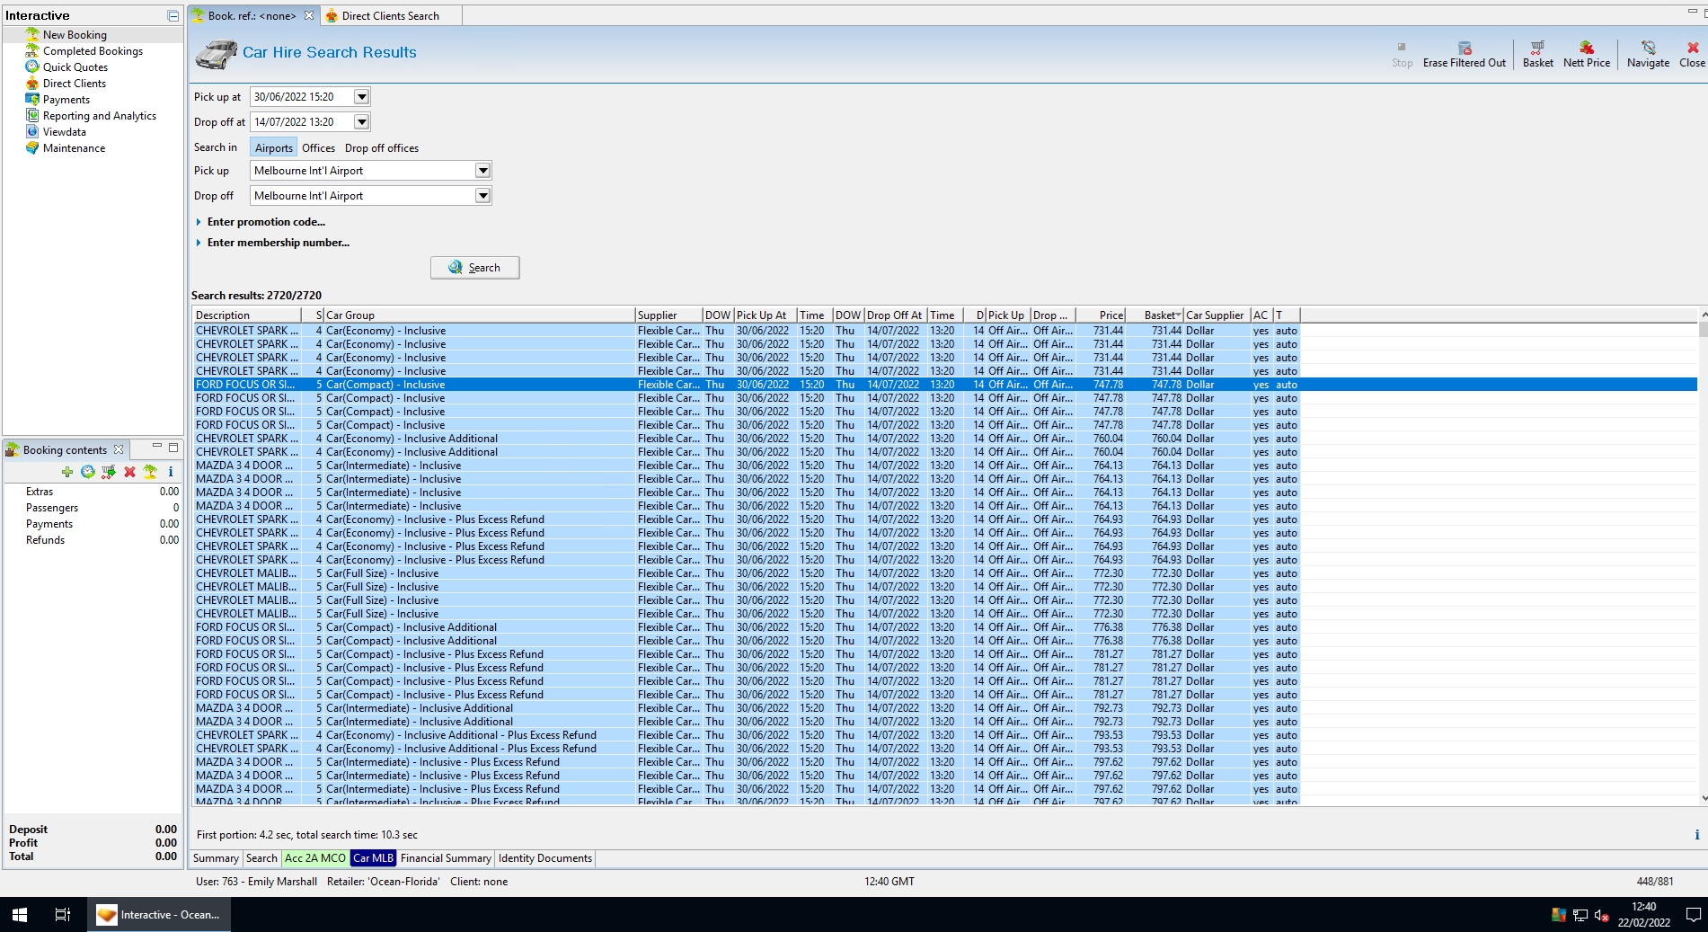Open the Windows Start menu
Viewport: 1708px width, 932px height.
pyautogui.click(x=20, y=915)
